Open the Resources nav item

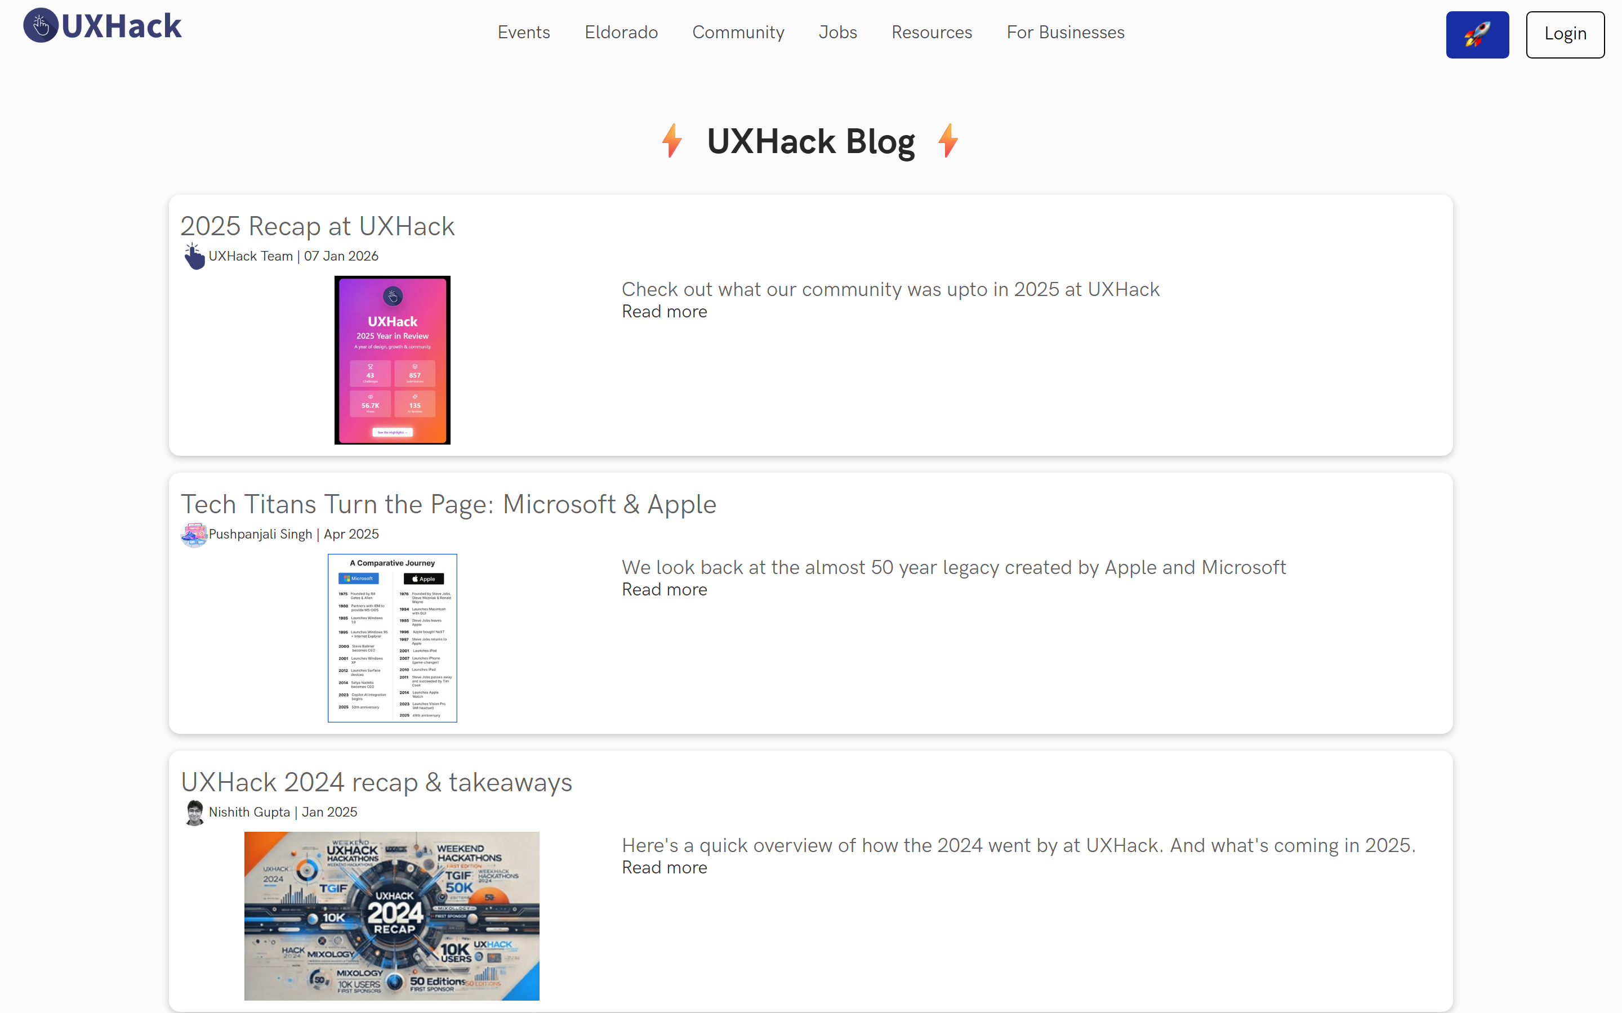pos(932,32)
